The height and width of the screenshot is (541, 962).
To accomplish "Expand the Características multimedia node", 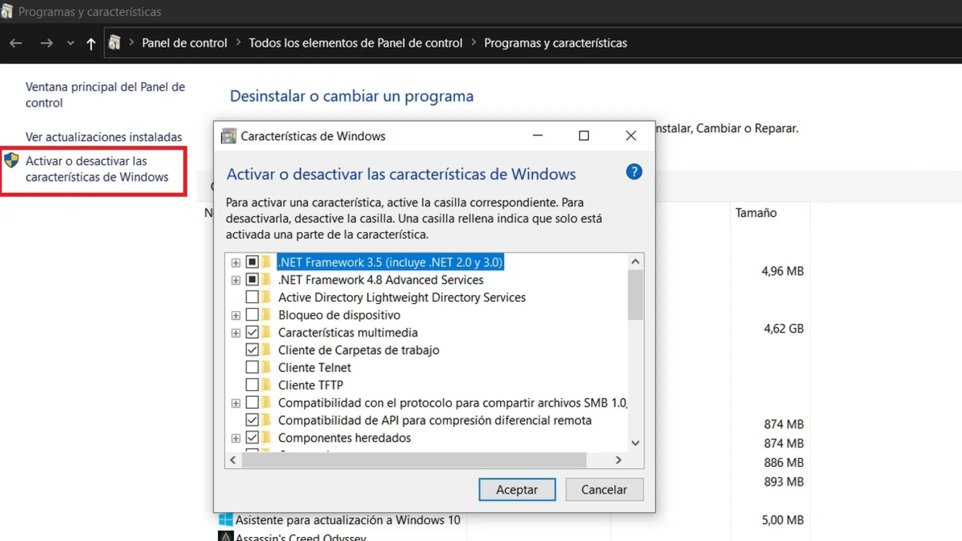I will [235, 333].
